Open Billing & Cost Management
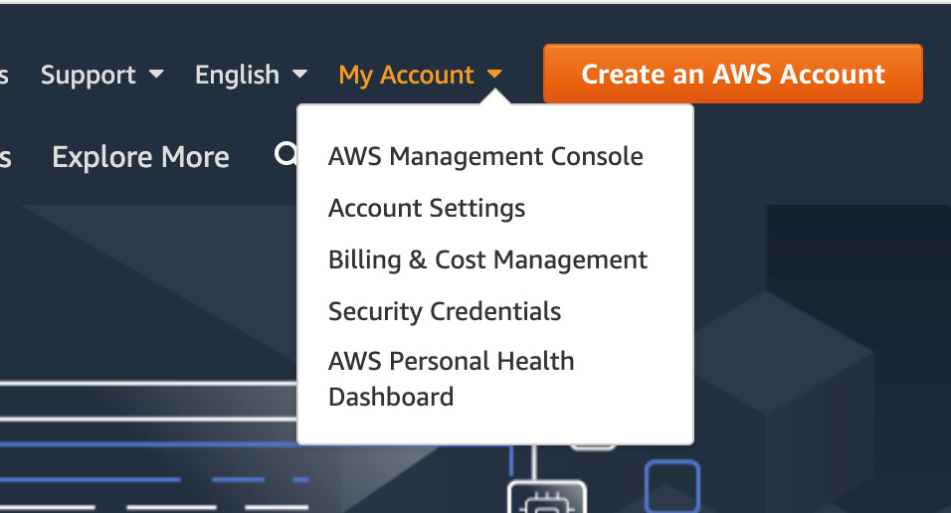The width and height of the screenshot is (951, 513). pyautogui.click(x=487, y=259)
